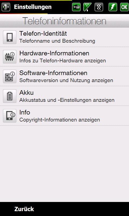Go back with Zurück softkey

point(24,209)
